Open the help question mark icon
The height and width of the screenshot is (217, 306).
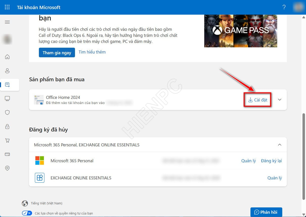click(284, 7)
